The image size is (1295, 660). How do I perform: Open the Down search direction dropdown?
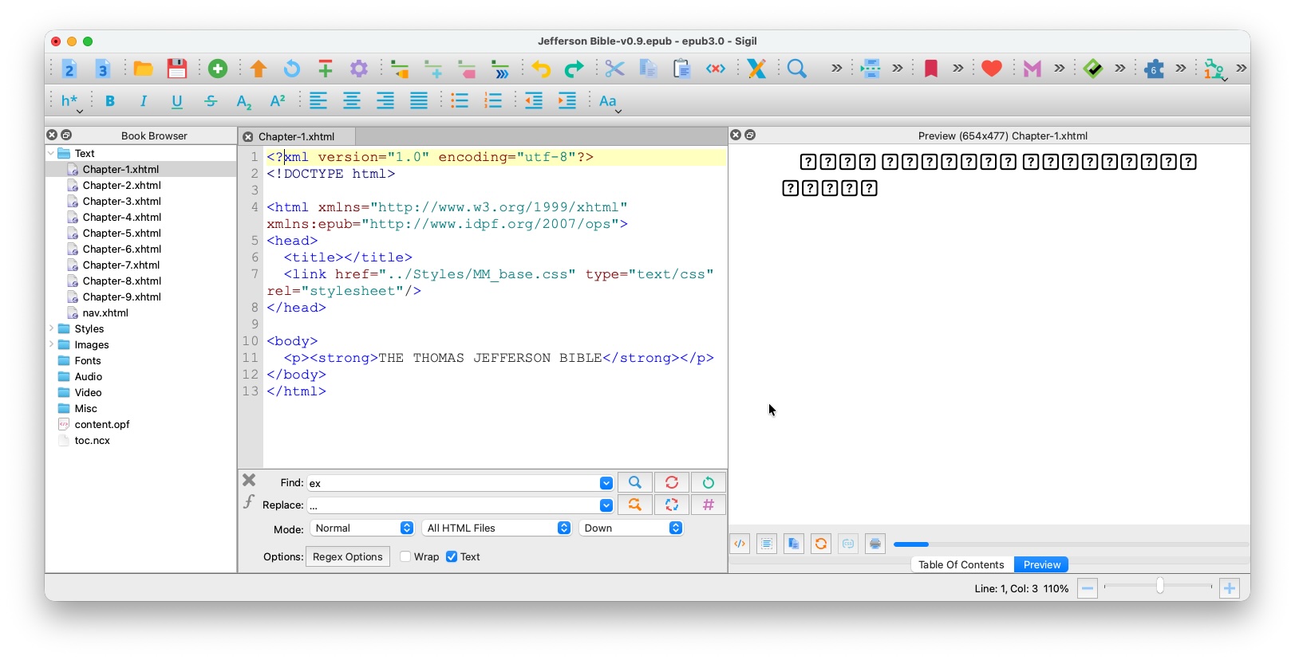click(x=631, y=528)
